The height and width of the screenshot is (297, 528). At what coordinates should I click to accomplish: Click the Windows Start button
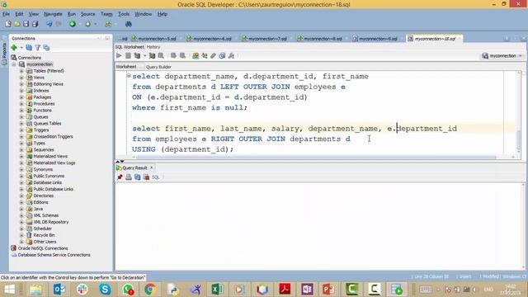(x=9, y=290)
